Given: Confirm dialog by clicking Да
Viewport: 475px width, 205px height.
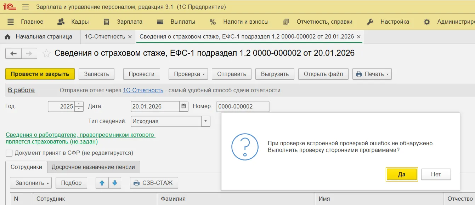Looking at the screenshot, I should pyautogui.click(x=401, y=175).
